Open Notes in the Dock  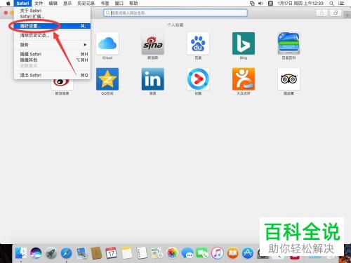(x=126, y=253)
